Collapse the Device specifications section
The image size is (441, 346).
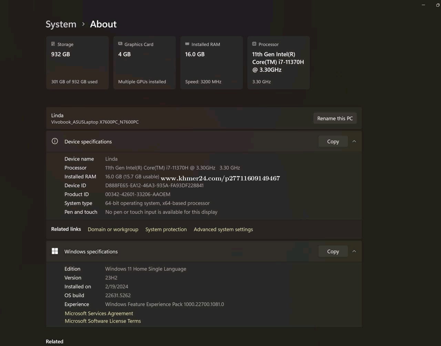pyautogui.click(x=354, y=141)
